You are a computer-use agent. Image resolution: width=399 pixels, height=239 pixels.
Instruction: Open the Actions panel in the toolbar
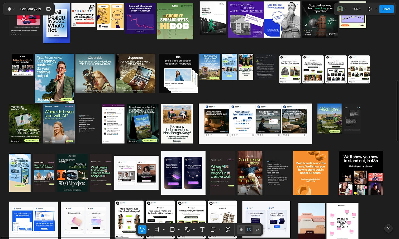pos(228,229)
